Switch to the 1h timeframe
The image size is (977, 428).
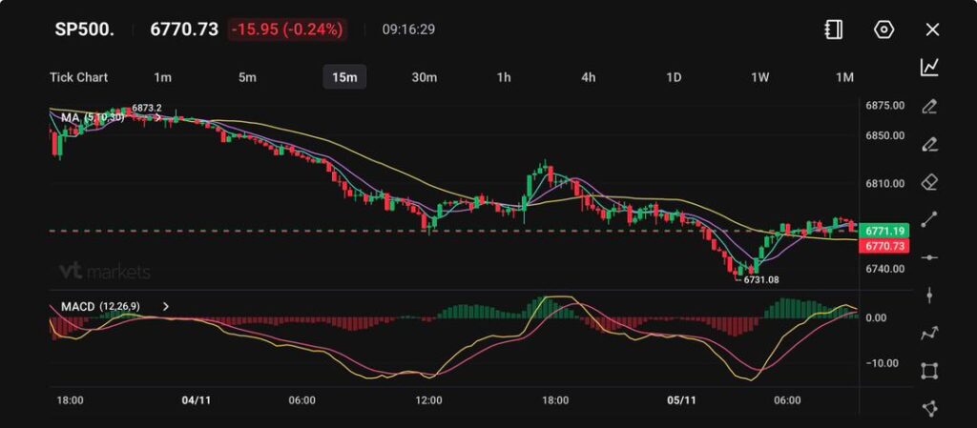pos(504,77)
